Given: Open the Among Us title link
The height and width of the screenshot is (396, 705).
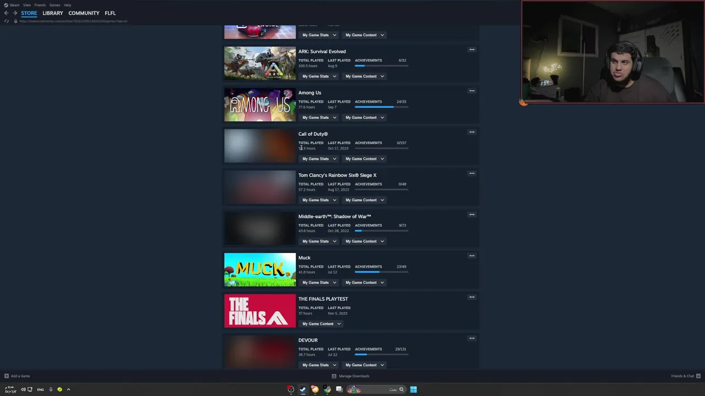Looking at the screenshot, I should (310, 93).
